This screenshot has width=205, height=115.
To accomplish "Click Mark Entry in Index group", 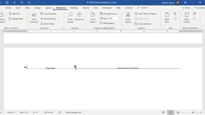I will (x=167, y=18).
